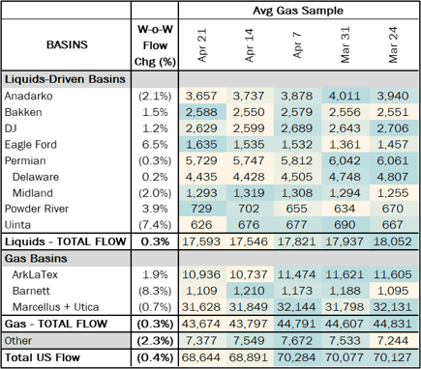Click the Avg Gas Sample heading

[x=298, y=11]
